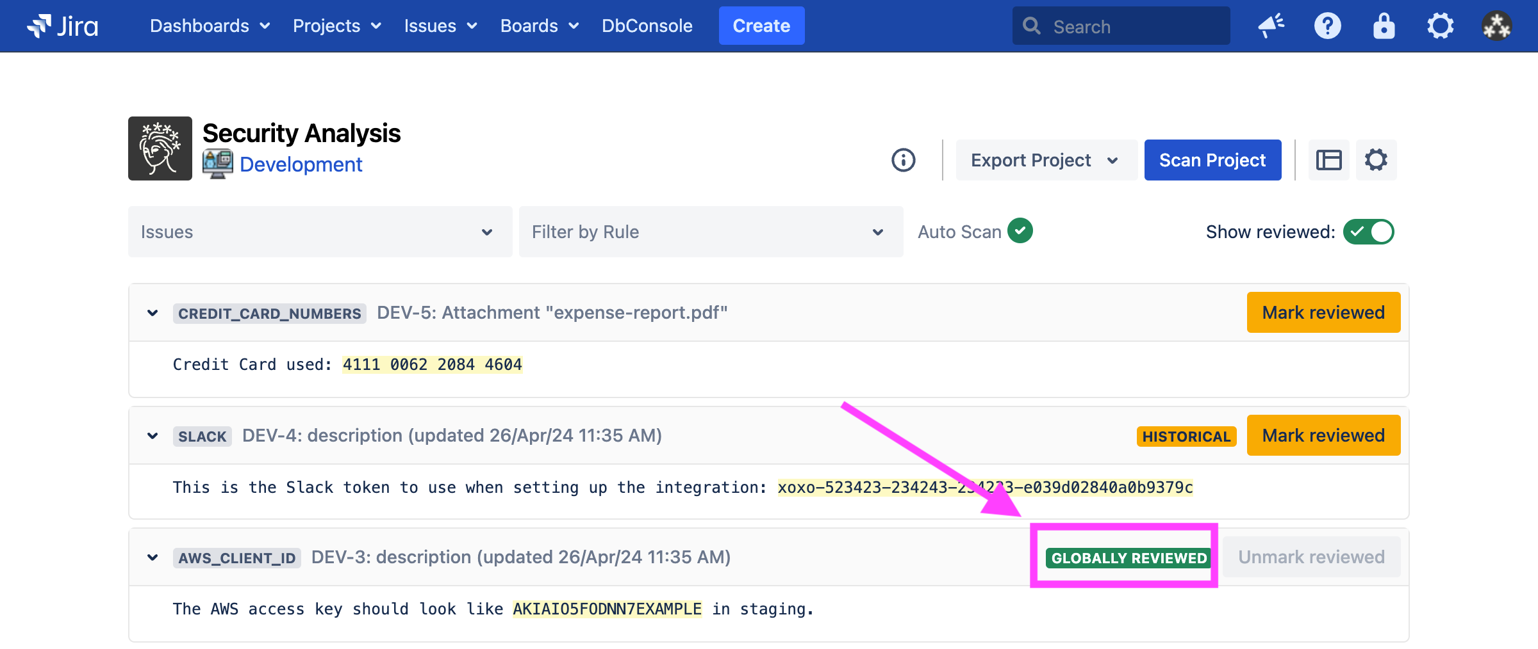
Task: Open Jira administration gear in top bar
Action: (x=1440, y=26)
